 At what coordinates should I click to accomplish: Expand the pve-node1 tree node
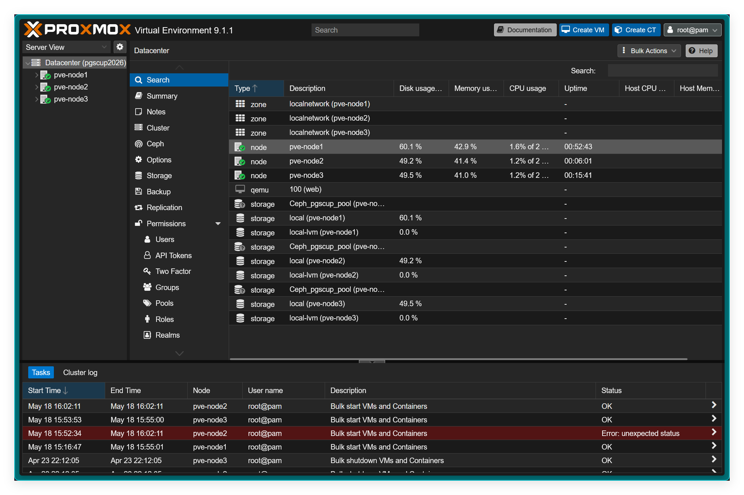37,75
